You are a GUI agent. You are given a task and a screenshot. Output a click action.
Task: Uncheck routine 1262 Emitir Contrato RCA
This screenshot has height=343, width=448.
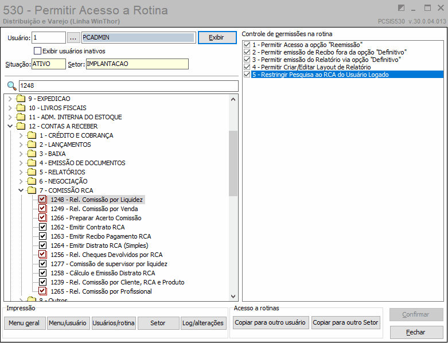click(x=42, y=227)
